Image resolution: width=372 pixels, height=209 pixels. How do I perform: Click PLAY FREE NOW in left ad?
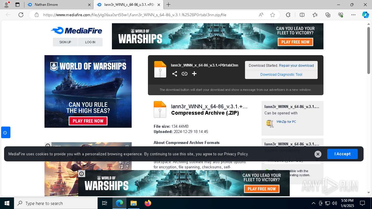pos(88,121)
